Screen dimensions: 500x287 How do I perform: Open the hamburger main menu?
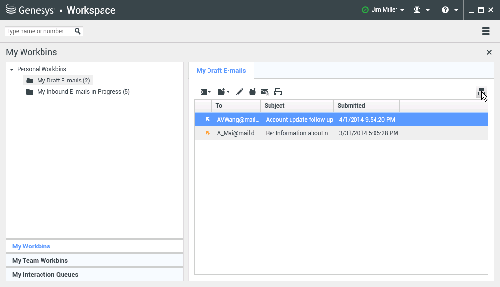[486, 31]
